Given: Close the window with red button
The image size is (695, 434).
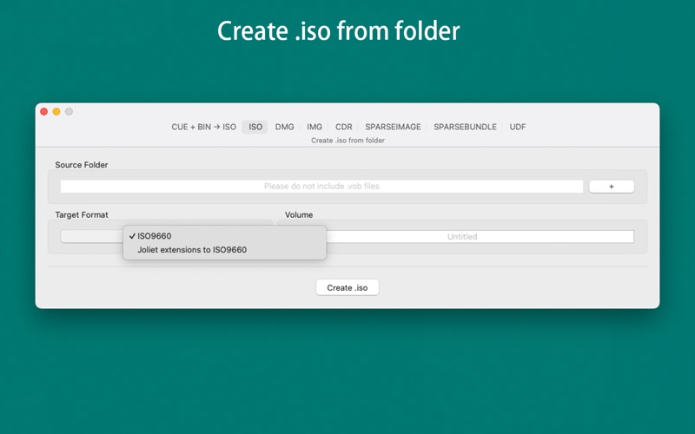Looking at the screenshot, I should tap(44, 112).
